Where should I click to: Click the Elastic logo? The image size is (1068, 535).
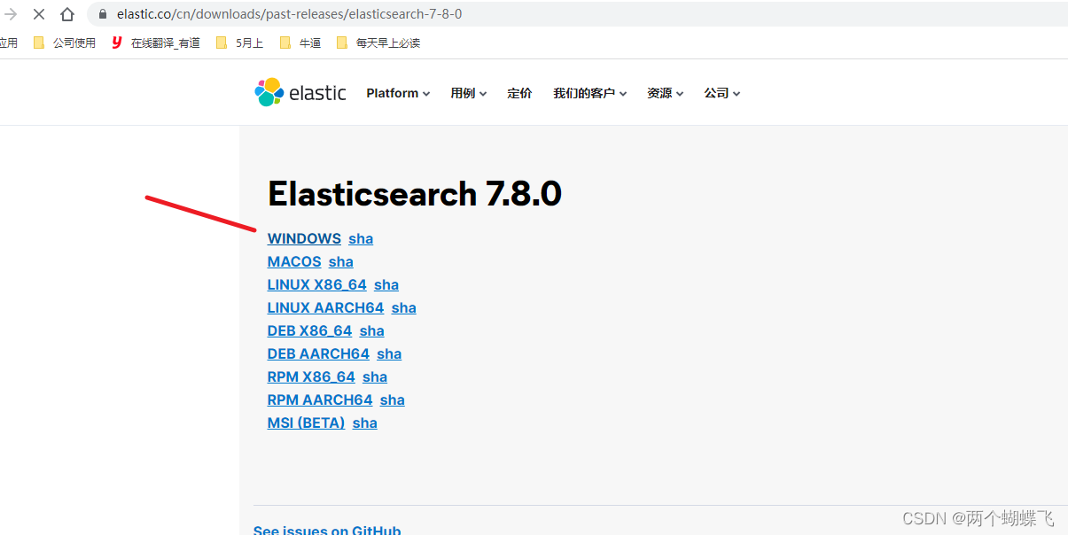pyautogui.click(x=300, y=92)
